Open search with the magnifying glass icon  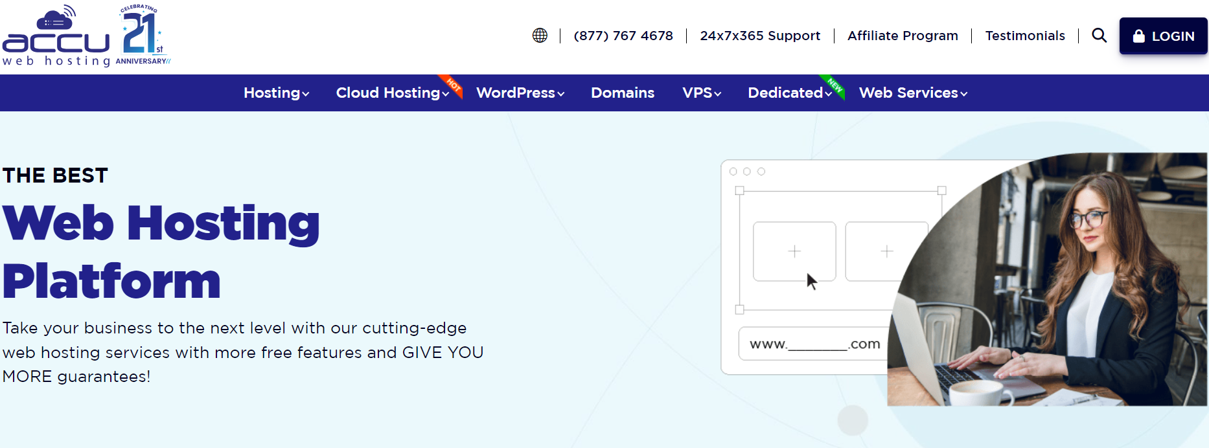1099,36
